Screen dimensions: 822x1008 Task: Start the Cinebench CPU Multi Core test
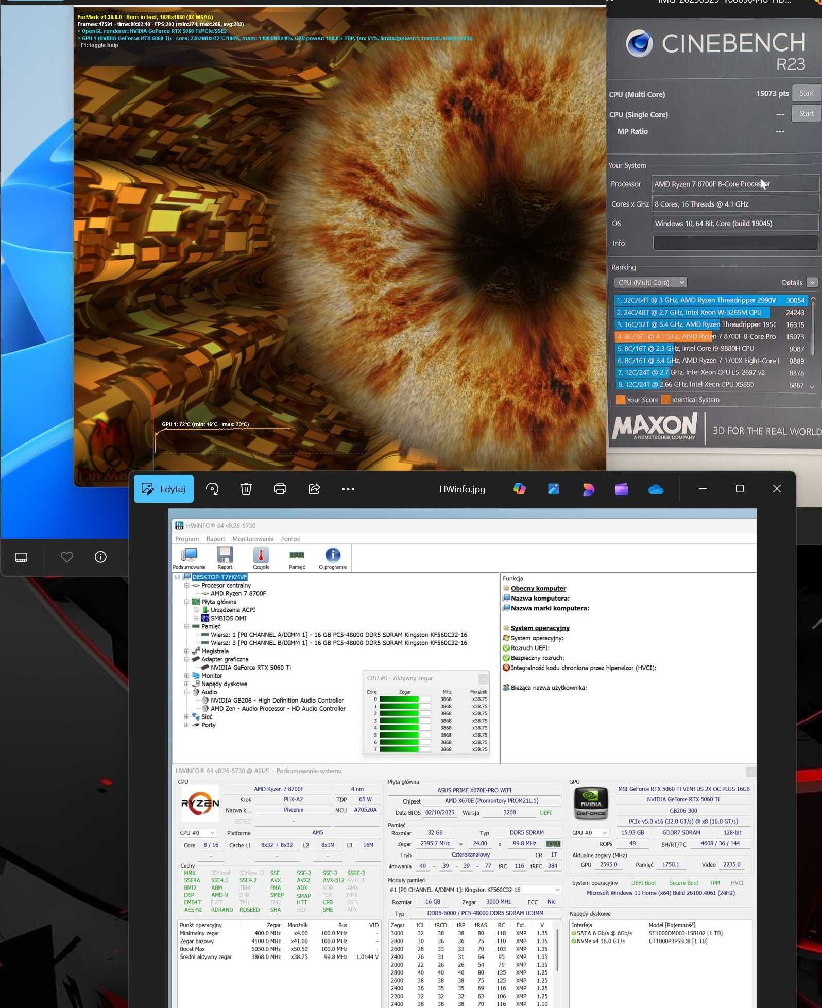806,93
